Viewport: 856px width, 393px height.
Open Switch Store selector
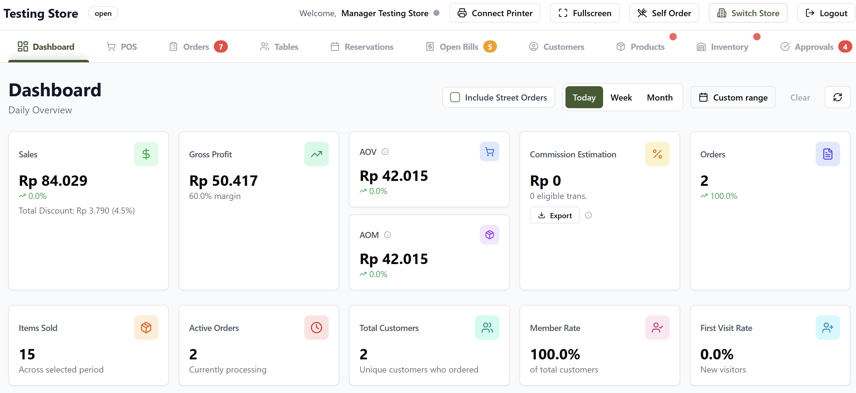(x=748, y=13)
